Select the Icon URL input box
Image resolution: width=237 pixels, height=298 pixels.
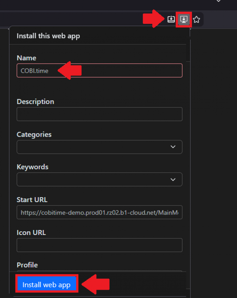click(99, 245)
